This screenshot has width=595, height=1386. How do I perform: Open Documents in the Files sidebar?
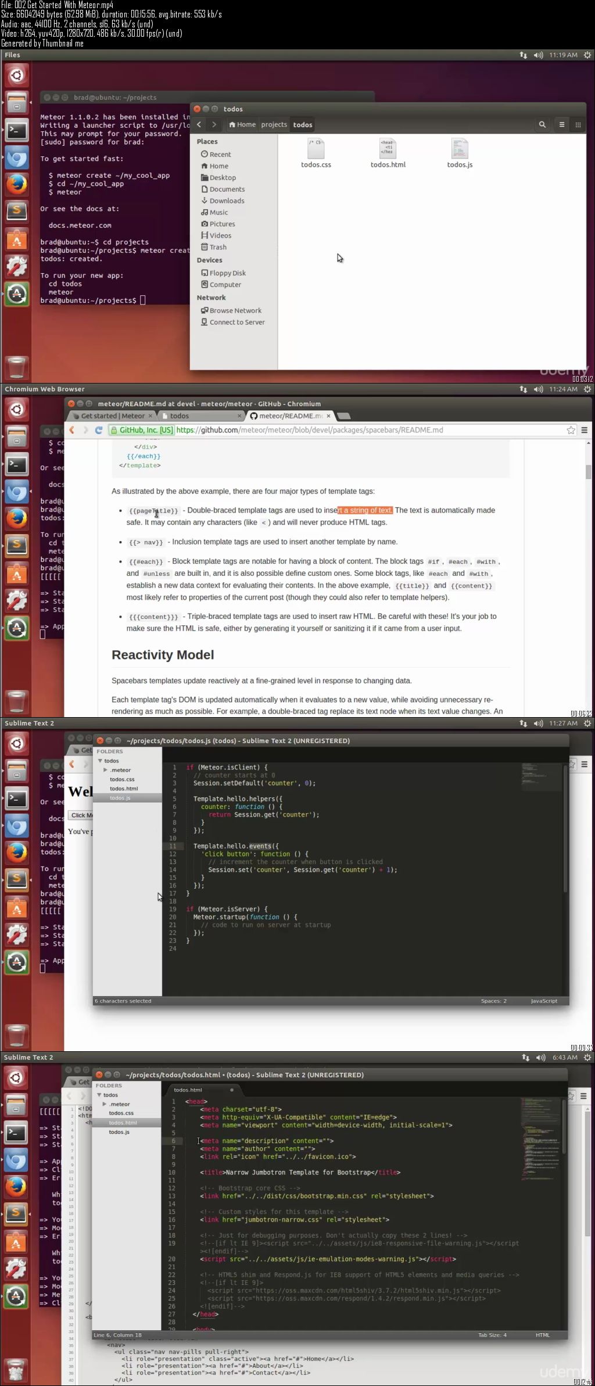click(x=223, y=189)
